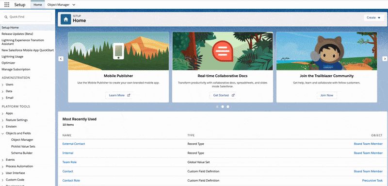Open Optimizer in sidebar
The width and height of the screenshot is (388, 186).
tap(8, 63)
